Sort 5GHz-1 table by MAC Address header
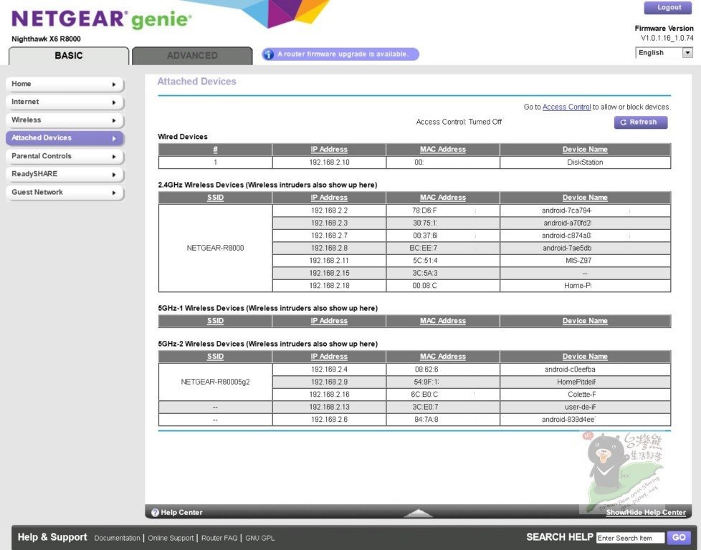Screen dimensions: 701x550 pyautogui.click(x=443, y=321)
